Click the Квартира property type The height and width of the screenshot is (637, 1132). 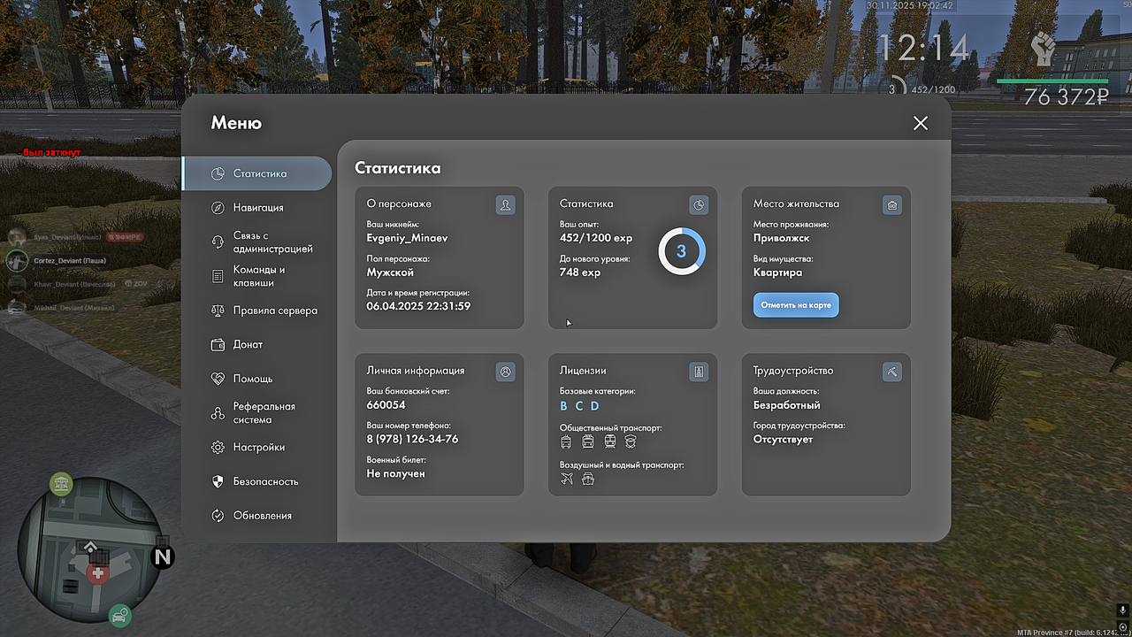[778, 272]
